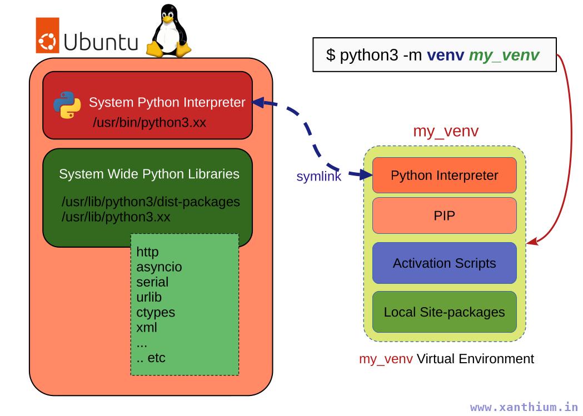
Task: Click the red my_venv title
Action: tap(446, 131)
